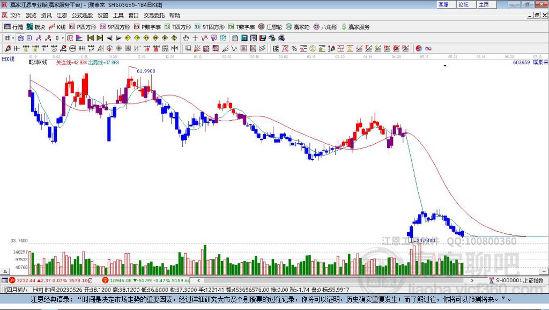
Task: Open the 资讯 menu
Action: tap(46, 15)
